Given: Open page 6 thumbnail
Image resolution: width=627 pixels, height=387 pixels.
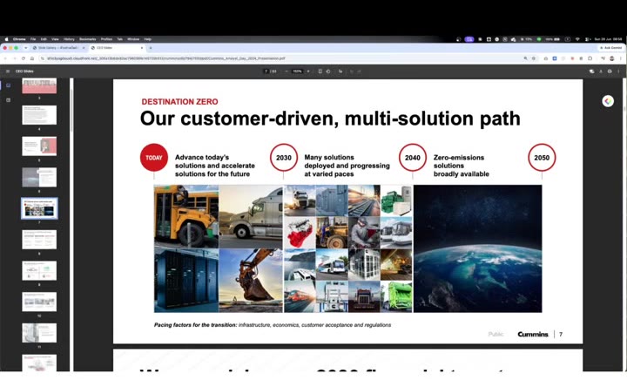Looking at the screenshot, I should tap(39, 177).
